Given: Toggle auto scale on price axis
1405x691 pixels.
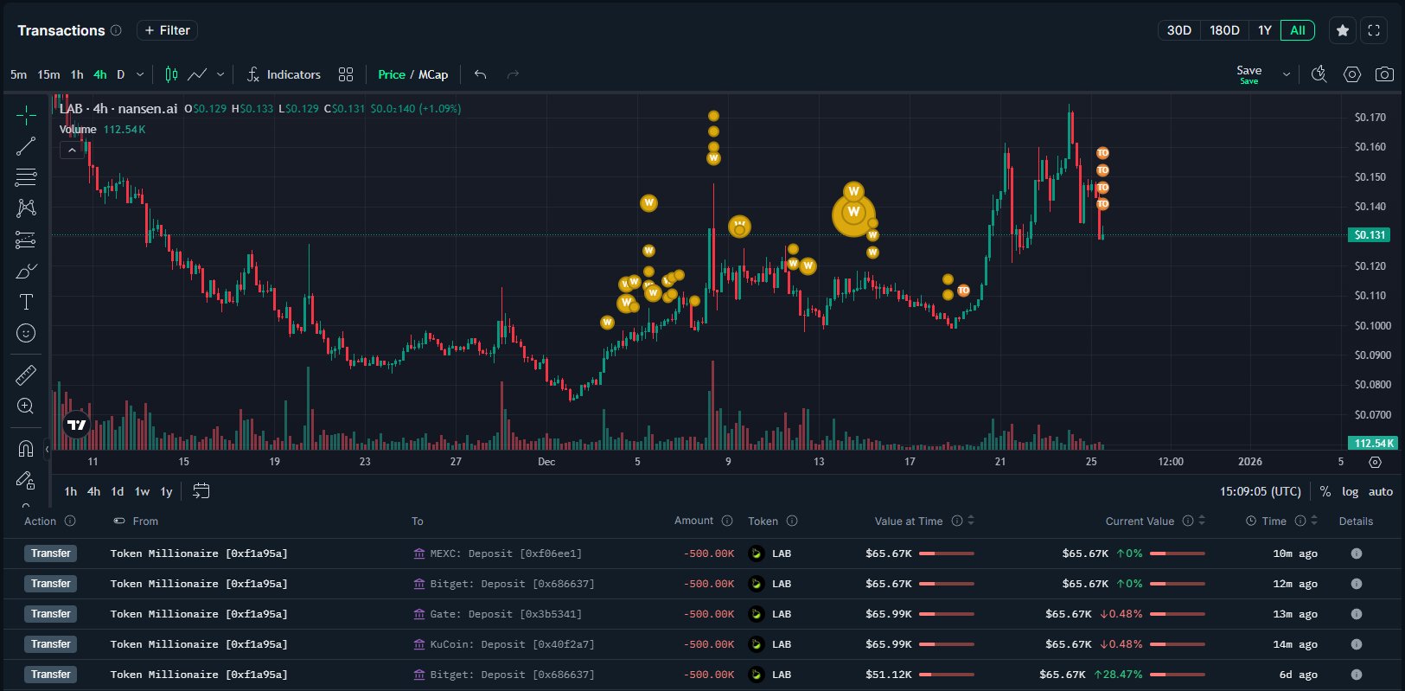Looking at the screenshot, I should 1381,491.
